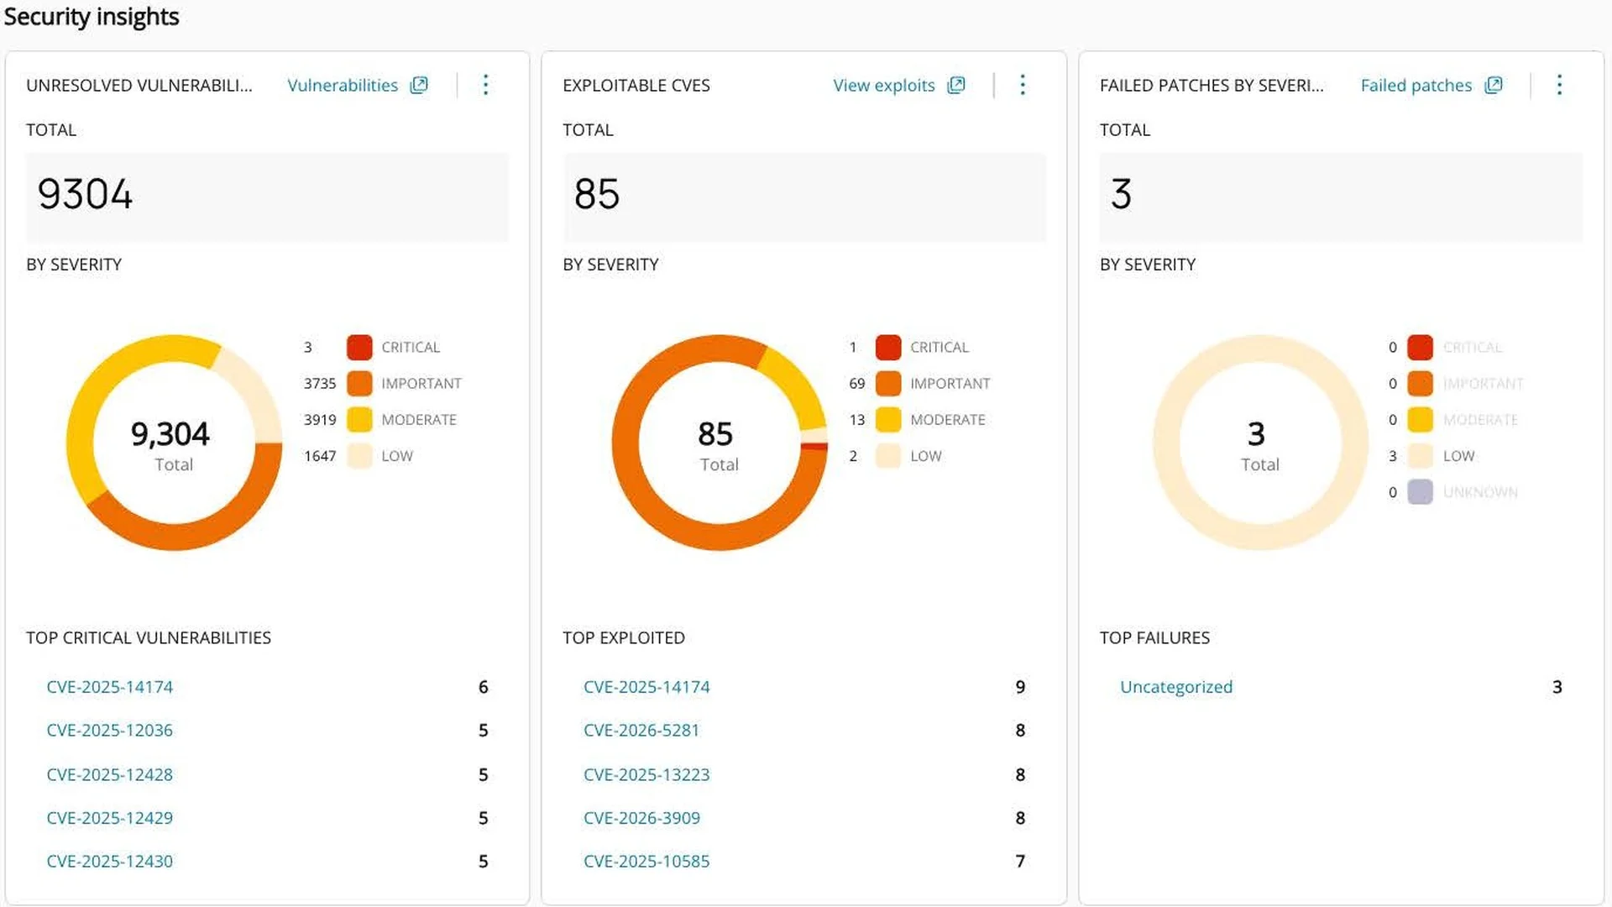1612x907 pixels.
Task: Open CVE-2025-13223 under Top Exploited
Action: coord(646,774)
